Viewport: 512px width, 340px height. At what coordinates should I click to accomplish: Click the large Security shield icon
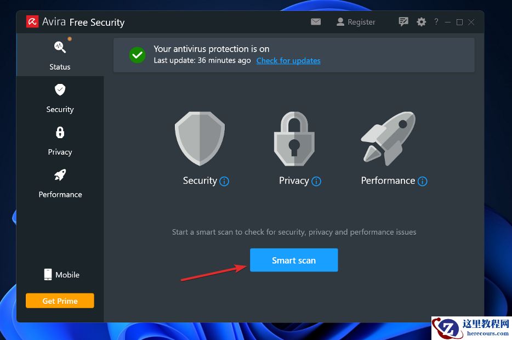pos(200,138)
